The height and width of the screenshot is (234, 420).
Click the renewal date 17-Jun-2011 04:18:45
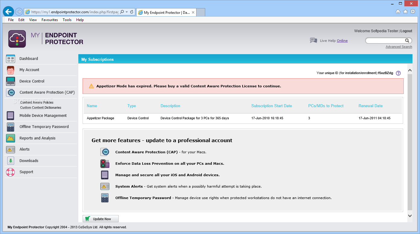point(375,118)
